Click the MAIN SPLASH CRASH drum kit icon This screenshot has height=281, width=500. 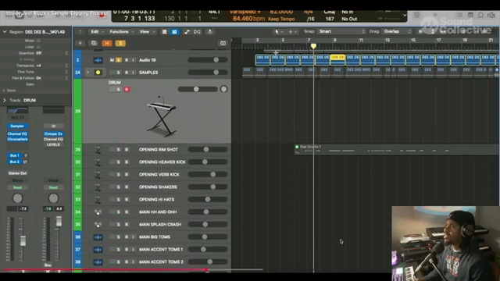(x=98, y=225)
